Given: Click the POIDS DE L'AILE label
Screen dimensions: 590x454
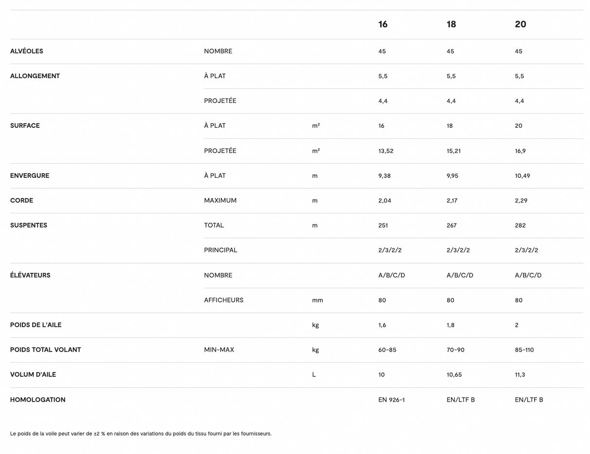Looking at the screenshot, I should [x=36, y=325].
